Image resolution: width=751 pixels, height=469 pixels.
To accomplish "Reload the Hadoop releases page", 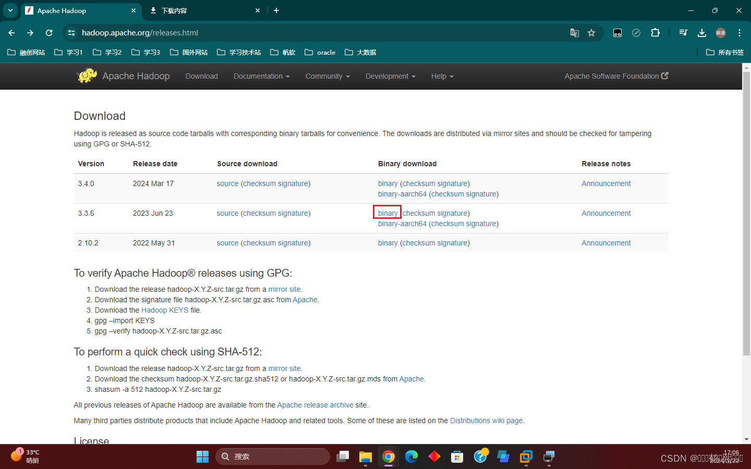I will coord(49,33).
